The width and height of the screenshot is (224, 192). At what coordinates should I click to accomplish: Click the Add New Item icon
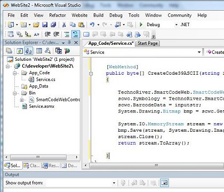(23, 25)
